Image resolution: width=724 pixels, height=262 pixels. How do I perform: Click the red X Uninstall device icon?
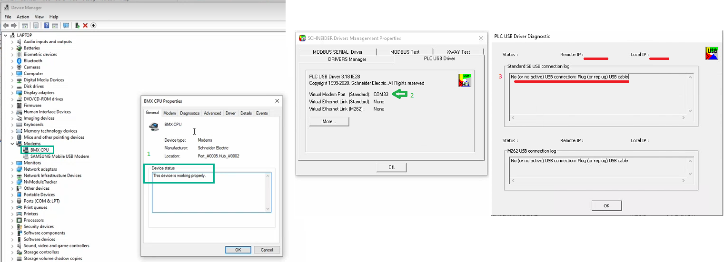85,25
